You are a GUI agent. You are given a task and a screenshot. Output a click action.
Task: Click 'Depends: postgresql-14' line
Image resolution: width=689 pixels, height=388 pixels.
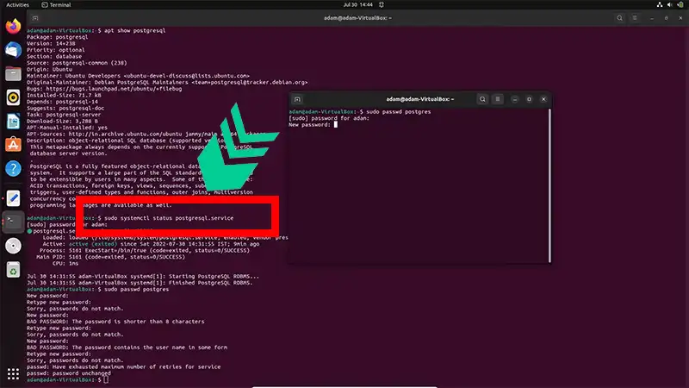tap(62, 102)
